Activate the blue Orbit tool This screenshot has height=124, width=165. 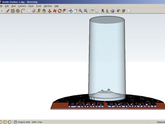(71, 11)
